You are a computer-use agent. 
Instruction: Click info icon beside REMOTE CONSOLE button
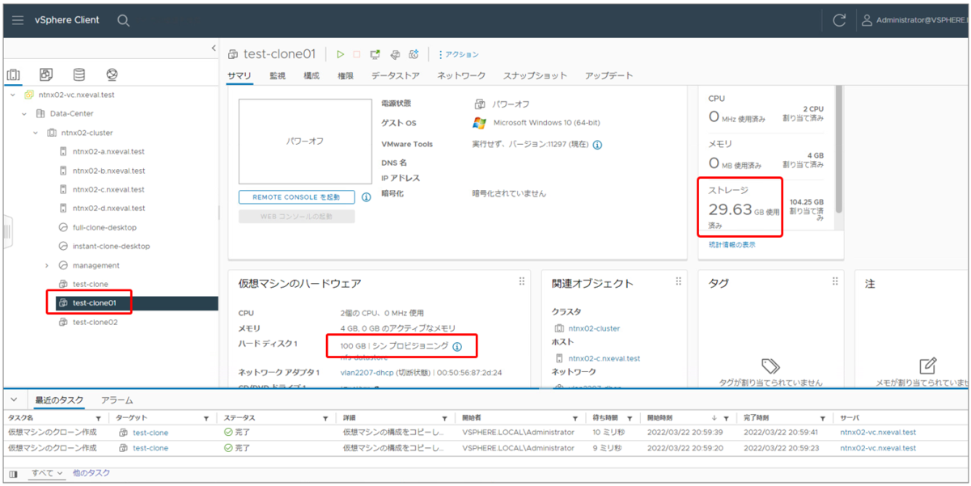pyautogui.click(x=366, y=197)
